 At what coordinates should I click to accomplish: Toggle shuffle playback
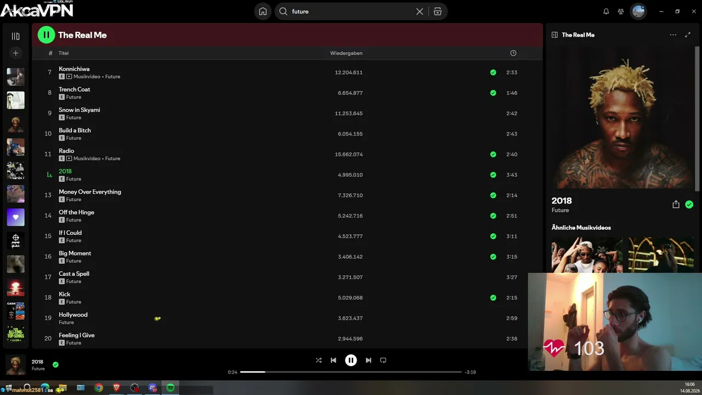pyautogui.click(x=319, y=360)
